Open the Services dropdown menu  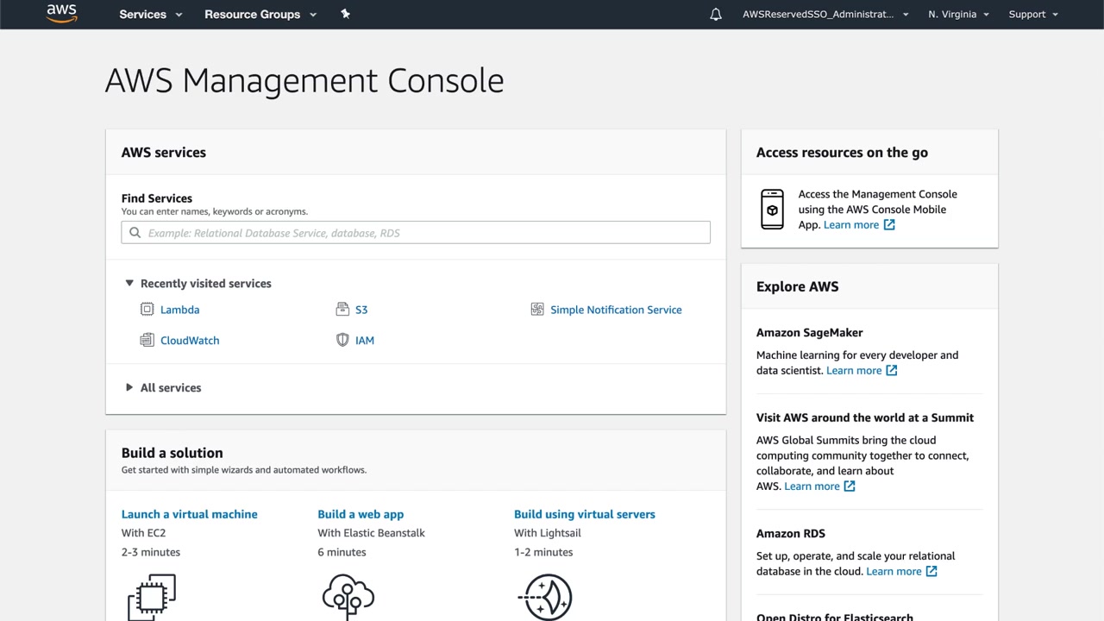(151, 15)
